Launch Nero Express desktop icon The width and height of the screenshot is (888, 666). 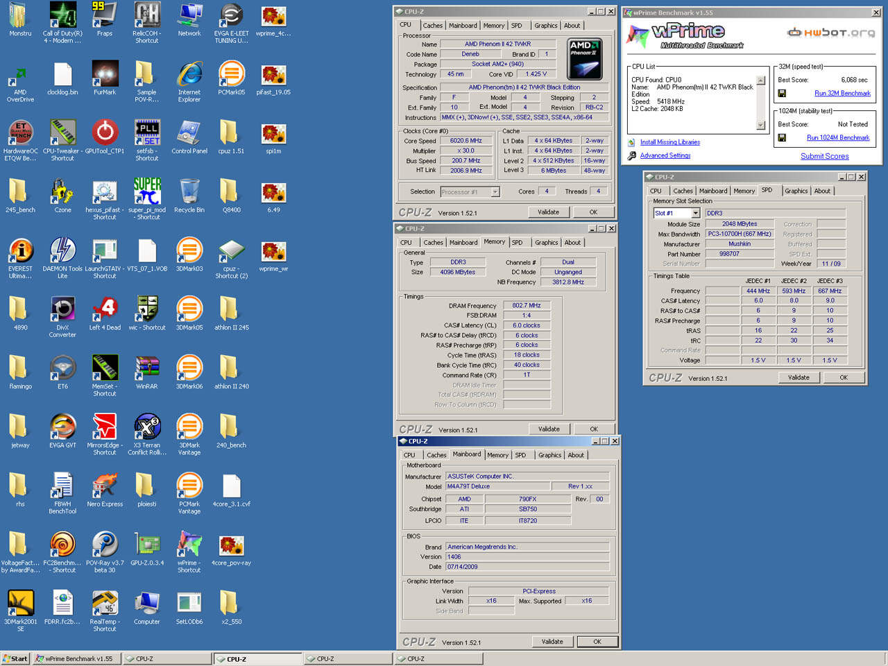point(105,490)
